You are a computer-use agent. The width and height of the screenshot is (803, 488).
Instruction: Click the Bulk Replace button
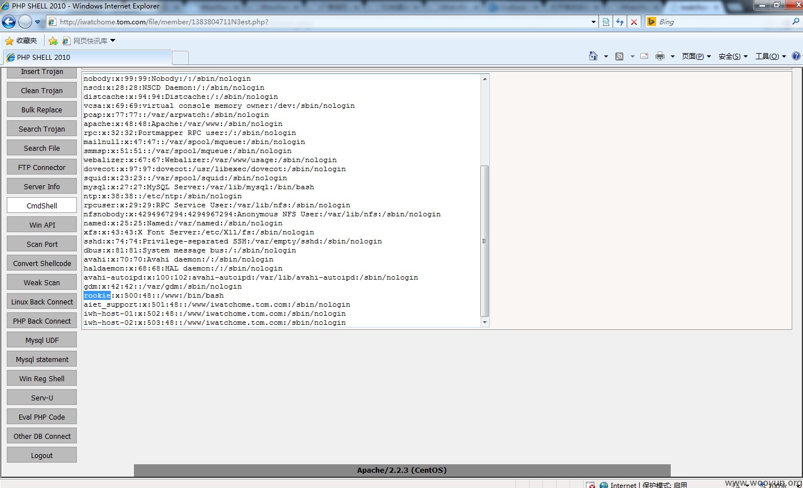coord(42,110)
